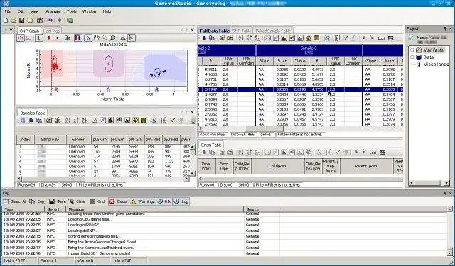Toggle the Log filter button in Log panel
Image resolution: width=455 pixels, height=266 pixels.
point(181,201)
